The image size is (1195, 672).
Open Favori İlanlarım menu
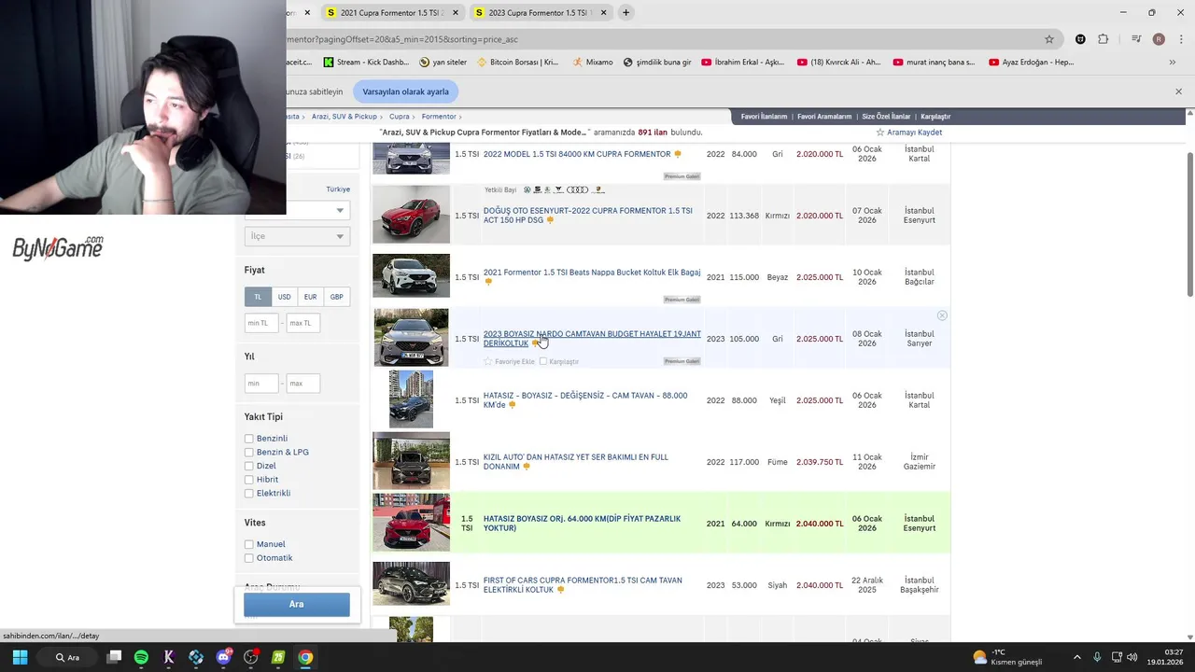[764, 117]
